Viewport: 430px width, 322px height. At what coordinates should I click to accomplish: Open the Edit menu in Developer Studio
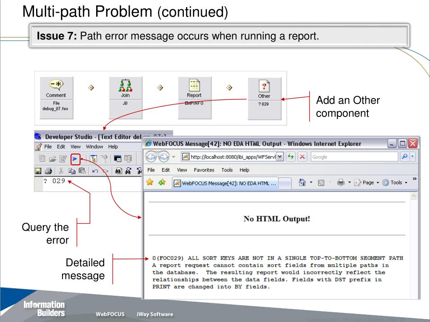61,147
